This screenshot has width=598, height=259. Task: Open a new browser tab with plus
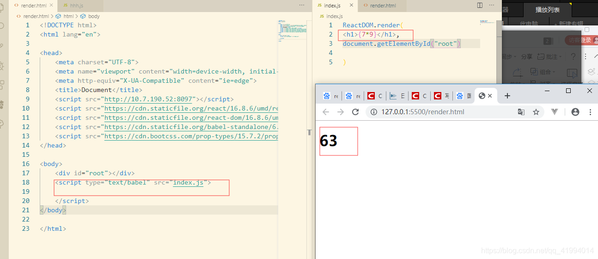tap(507, 96)
